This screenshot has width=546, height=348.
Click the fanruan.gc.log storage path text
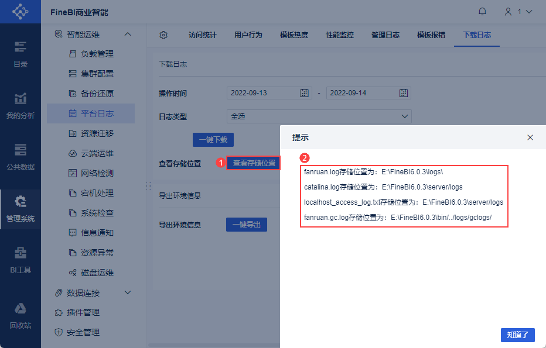[x=398, y=218]
